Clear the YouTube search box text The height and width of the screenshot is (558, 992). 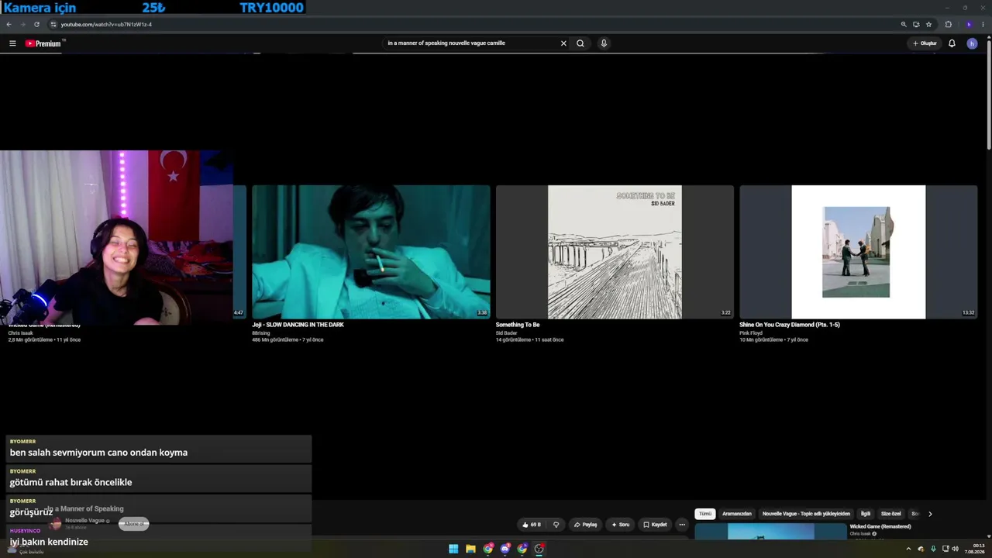tap(563, 43)
